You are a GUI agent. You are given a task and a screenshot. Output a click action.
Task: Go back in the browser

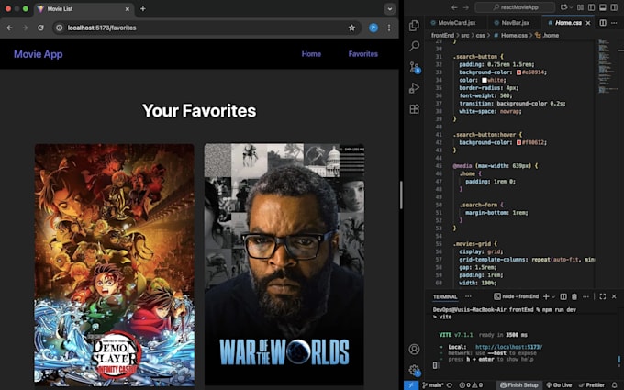(x=9, y=28)
